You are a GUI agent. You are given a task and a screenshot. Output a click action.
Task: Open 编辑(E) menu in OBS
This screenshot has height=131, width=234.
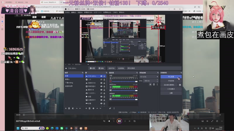pos(74,13)
